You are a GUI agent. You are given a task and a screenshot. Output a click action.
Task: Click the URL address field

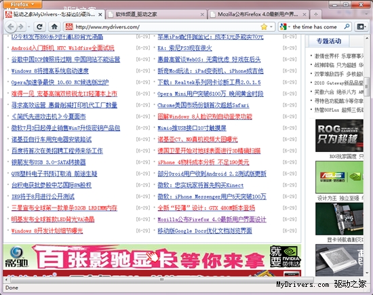167,26
